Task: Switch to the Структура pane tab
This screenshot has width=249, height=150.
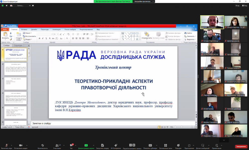Action: [x=18, y=45]
